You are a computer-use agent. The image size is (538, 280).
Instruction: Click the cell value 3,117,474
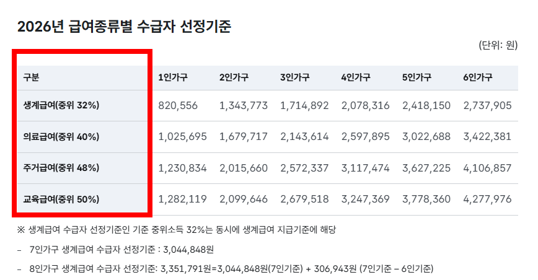[x=365, y=168]
